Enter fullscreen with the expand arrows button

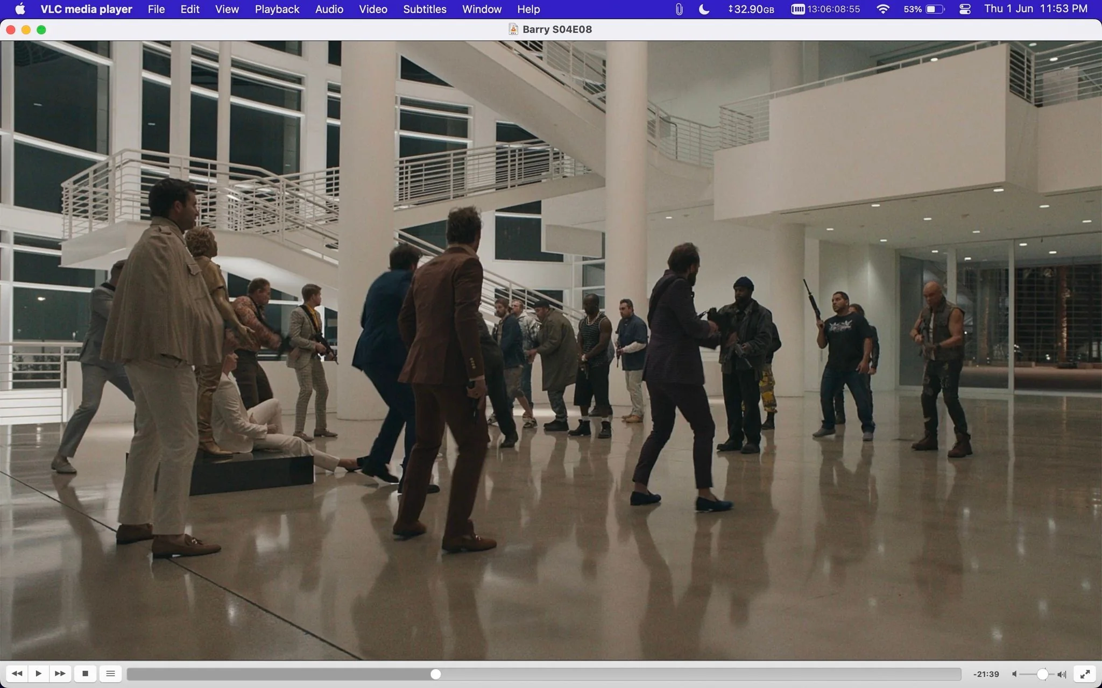[1085, 673]
